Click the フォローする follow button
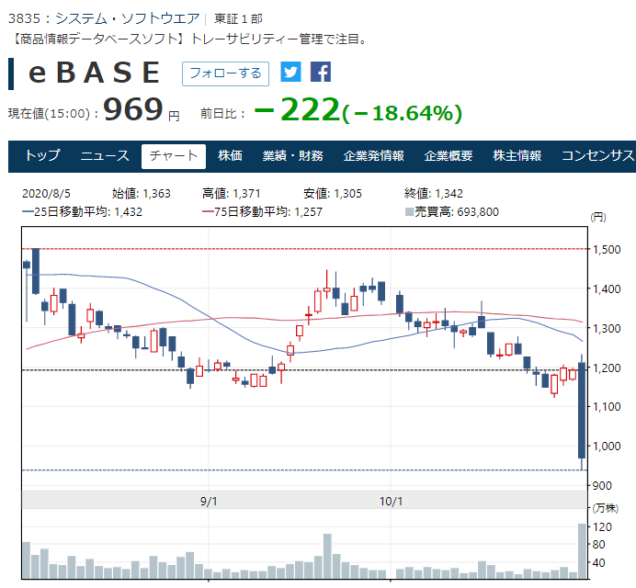 [x=225, y=73]
